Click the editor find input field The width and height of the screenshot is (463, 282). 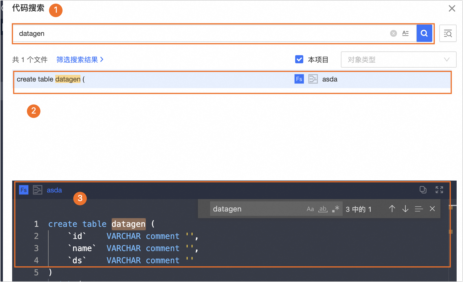(x=258, y=209)
